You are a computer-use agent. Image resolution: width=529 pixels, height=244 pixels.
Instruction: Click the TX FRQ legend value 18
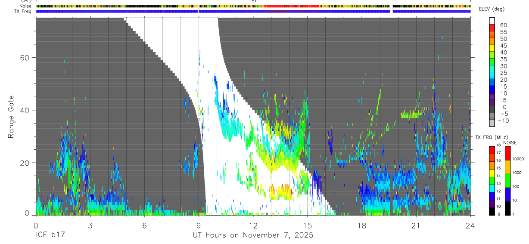(499, 145)
